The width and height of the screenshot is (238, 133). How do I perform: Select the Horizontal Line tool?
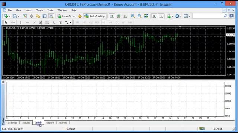[x=27, y=23]
